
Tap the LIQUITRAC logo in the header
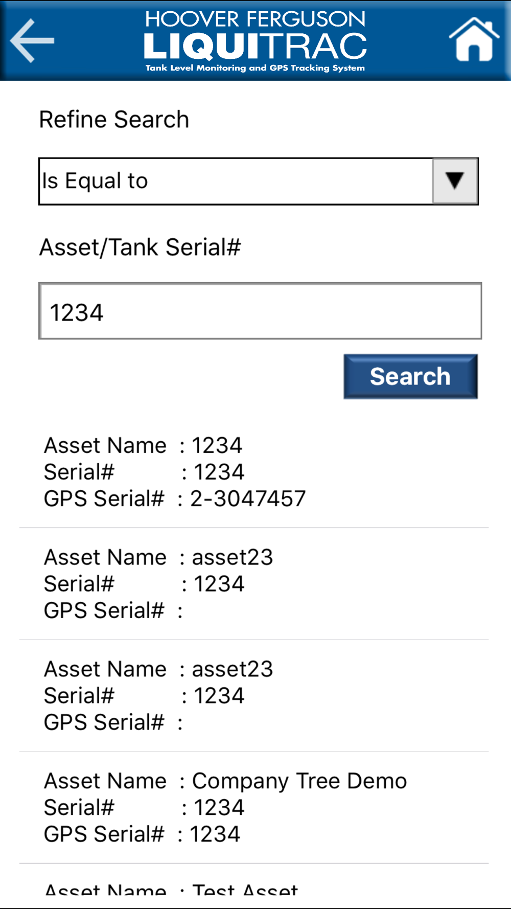(255, 46)
